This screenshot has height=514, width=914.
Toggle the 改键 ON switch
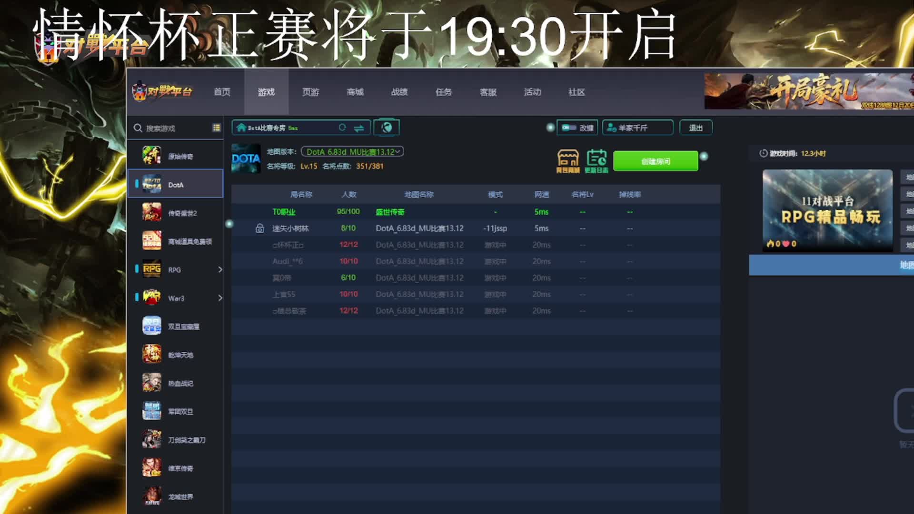pos(568,128)
